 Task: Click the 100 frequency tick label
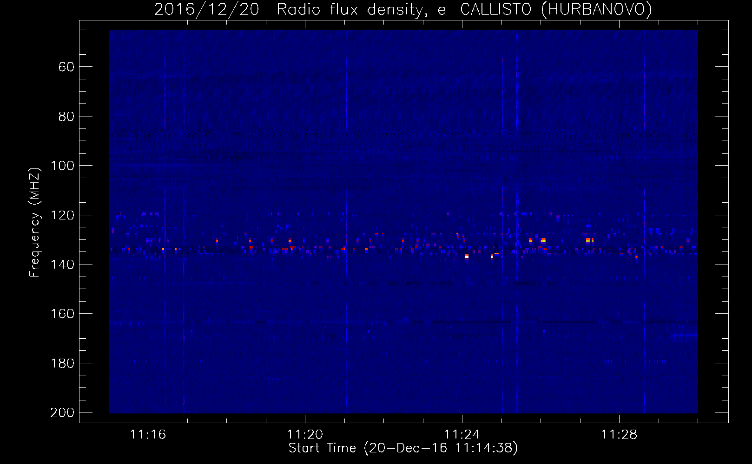pyautogui.click(x=62, y=166)
